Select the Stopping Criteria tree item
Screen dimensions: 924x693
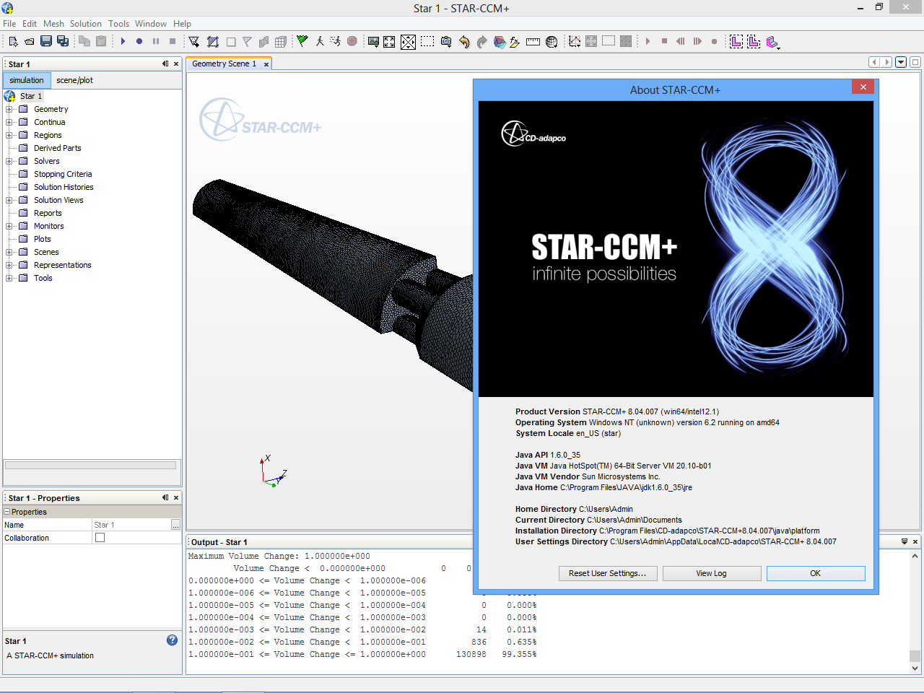63,174
